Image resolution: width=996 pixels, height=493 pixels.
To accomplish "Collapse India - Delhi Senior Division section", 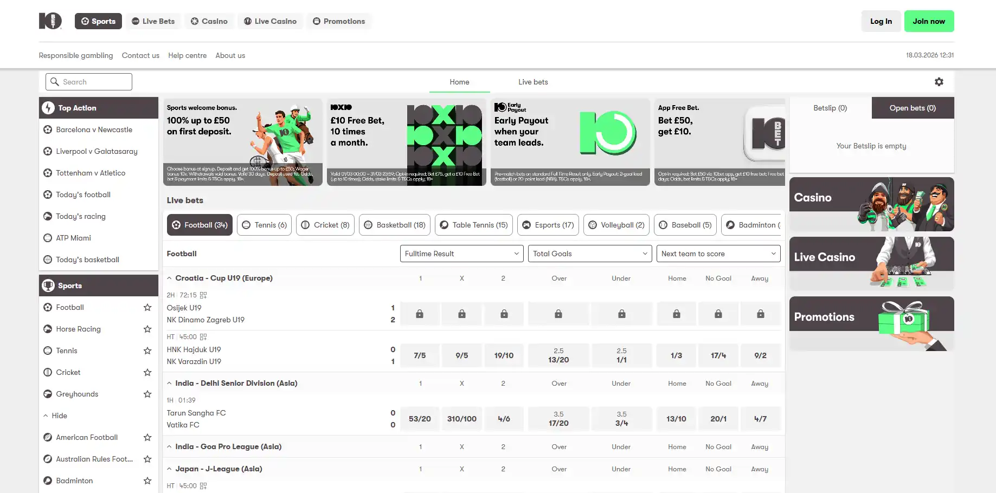I will coord(170,383).
